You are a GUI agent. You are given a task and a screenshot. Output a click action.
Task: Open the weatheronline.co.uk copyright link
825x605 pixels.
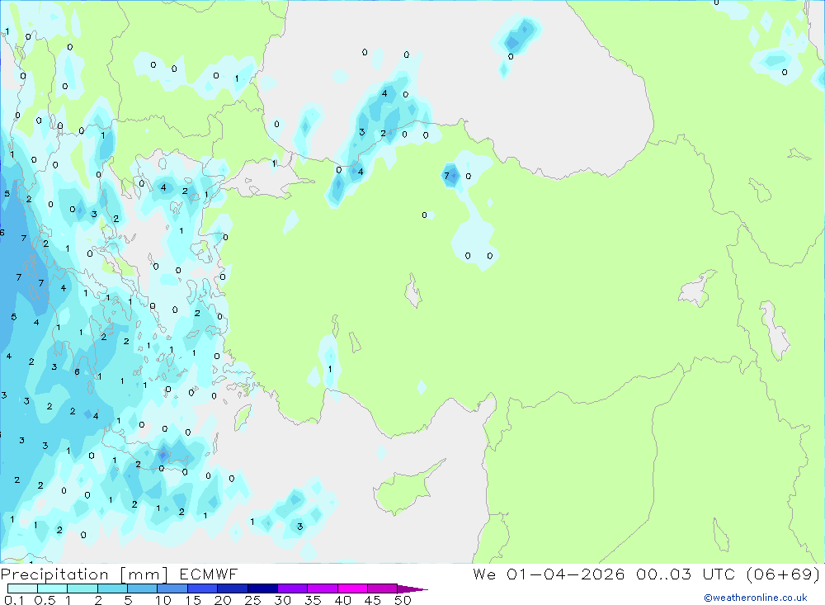pyautogui.click(x=755, y=598)
